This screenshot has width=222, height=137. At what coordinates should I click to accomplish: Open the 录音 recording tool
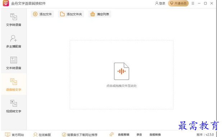pyautogui.click(x=139, y=134)
